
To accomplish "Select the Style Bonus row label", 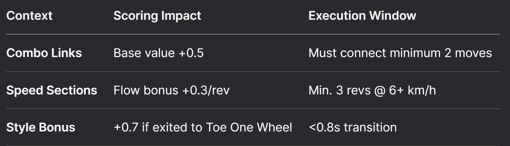I will 41,127.
